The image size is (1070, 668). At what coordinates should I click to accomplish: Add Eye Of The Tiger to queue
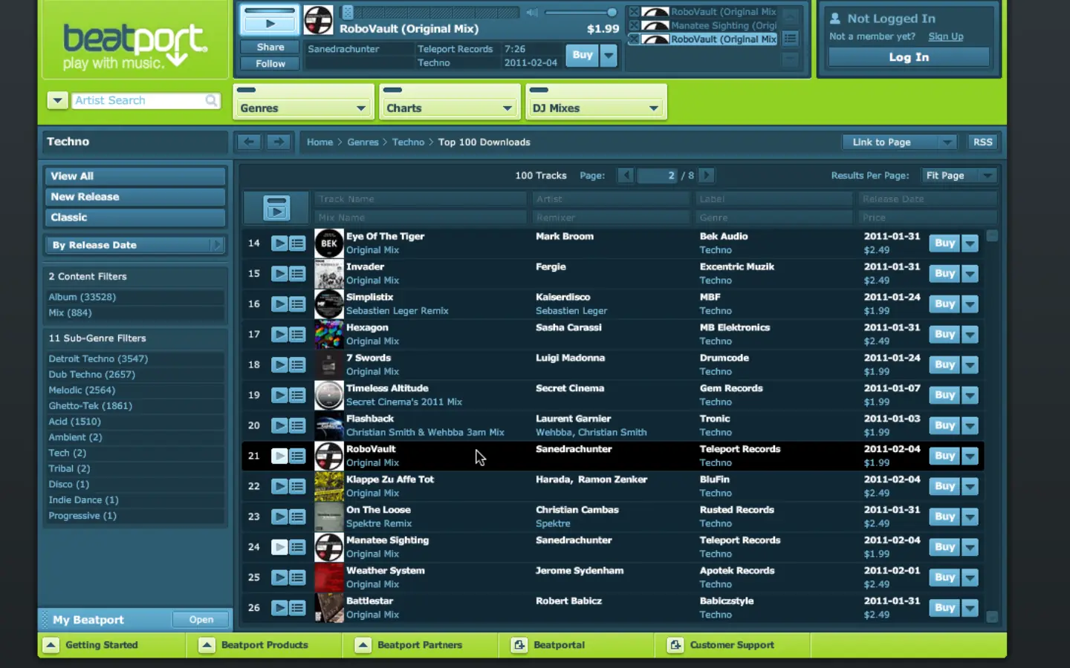point(297,243)
